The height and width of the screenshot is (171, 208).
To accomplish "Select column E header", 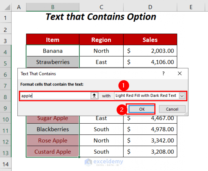I will coord(191,7).
